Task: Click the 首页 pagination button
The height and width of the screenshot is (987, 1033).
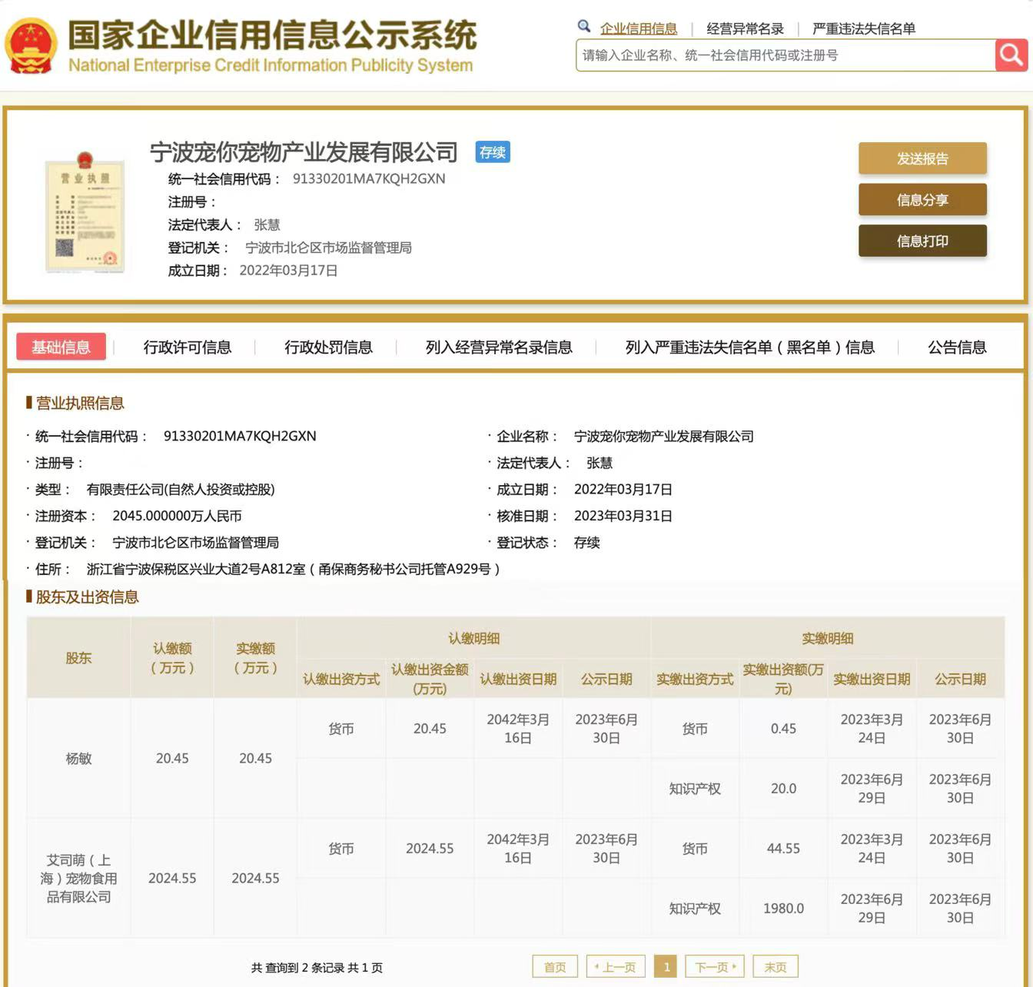Action: click(x=555, y=967)
